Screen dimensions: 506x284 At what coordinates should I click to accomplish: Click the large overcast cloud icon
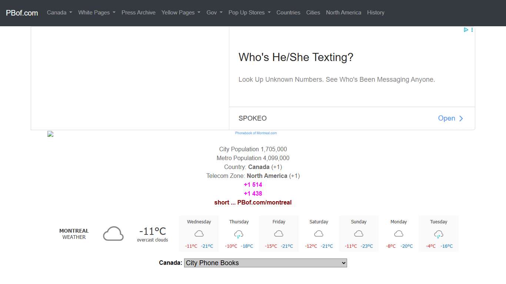pyautogui.click(x=113, y=234)
